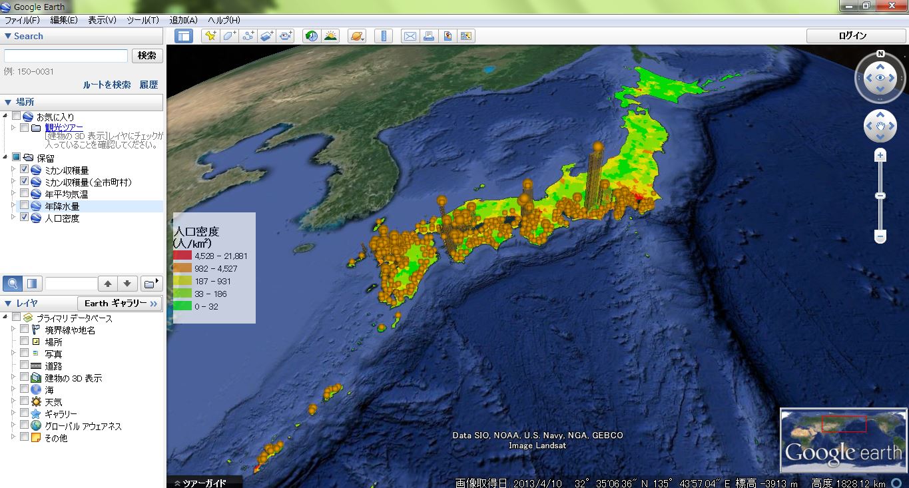Add a new placemark with the pushpin icon

click(210, 36)
